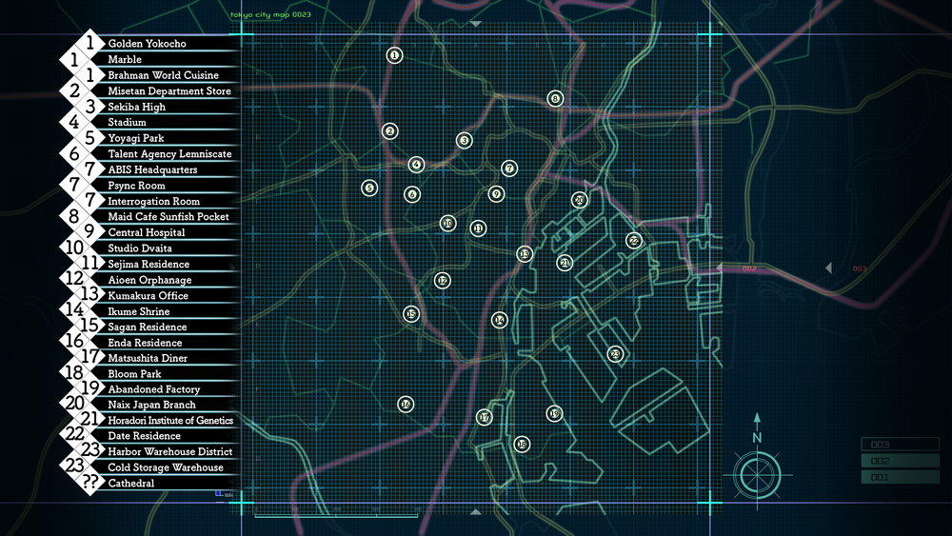This screenshot has width=952, height=536.
Task: Click map marker 23 on the map
Action: 615,354
